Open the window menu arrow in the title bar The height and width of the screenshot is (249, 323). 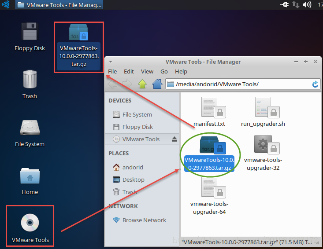point(111,62)
